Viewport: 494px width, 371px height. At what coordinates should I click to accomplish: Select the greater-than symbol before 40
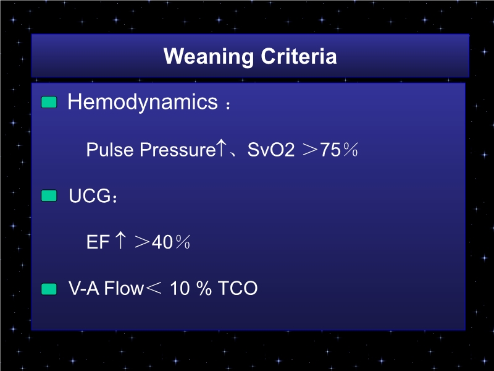click(142, 243)
